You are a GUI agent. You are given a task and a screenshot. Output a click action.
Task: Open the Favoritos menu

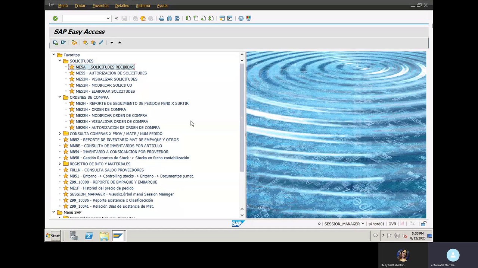pos(100,6)
